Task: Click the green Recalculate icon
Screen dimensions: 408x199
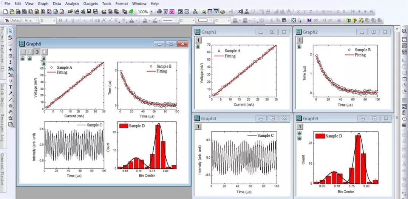Action: click(x=131, y=11)
